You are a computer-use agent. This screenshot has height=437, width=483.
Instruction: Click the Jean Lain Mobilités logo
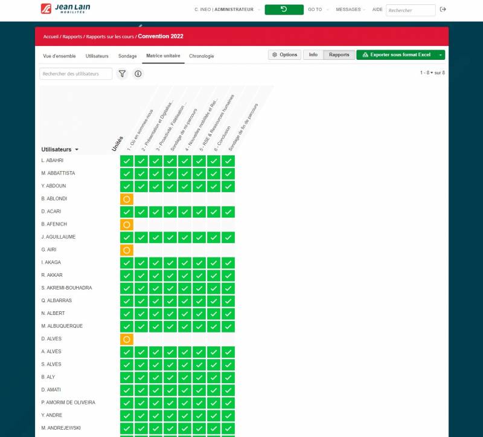coord(60,9)
